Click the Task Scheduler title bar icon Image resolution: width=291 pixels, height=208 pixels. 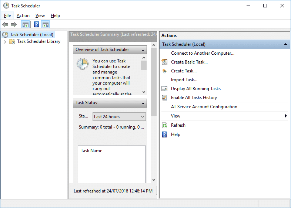tap(6, 6)
